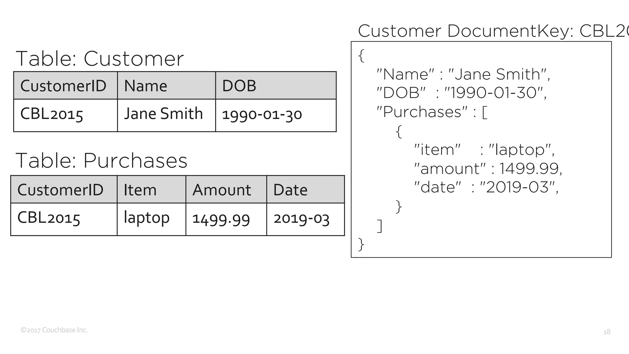629x354 pixels.
Task: Click the JSON "Name" : "Jane Smith" line
Action: click(463, 74)
